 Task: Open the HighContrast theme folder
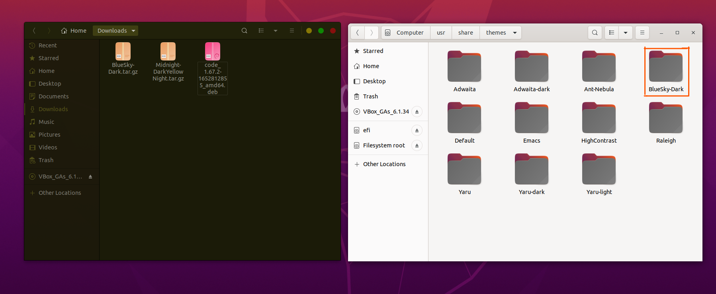click(599, 123)
